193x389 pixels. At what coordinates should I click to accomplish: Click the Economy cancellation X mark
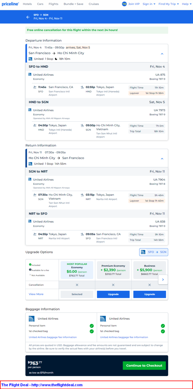(x=77, y=285)
